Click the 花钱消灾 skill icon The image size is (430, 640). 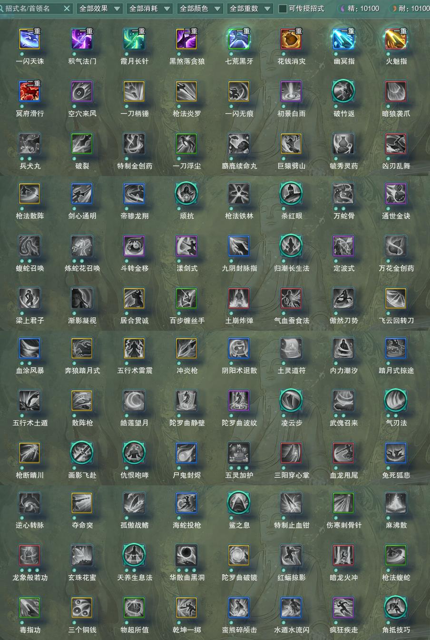(291, 39)
